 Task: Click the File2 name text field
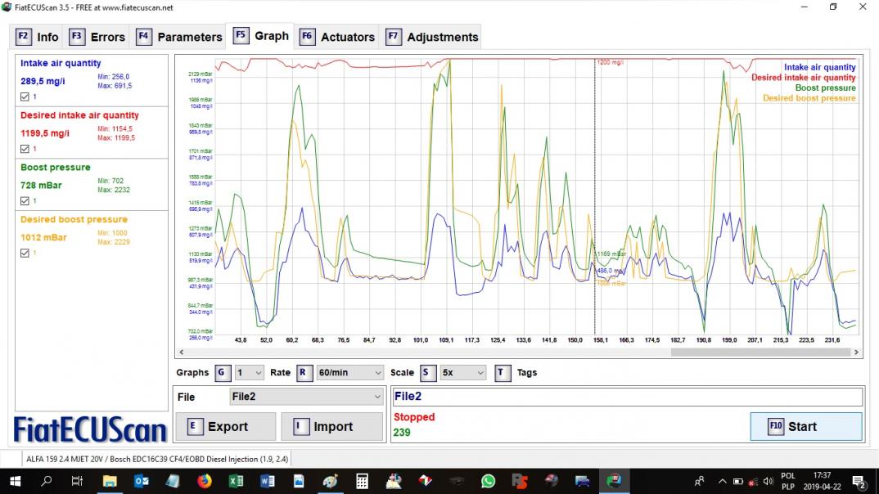pos(627,397)
